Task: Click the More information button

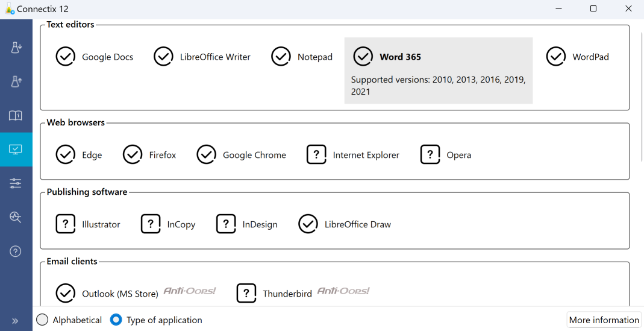Action: (604, 320)
